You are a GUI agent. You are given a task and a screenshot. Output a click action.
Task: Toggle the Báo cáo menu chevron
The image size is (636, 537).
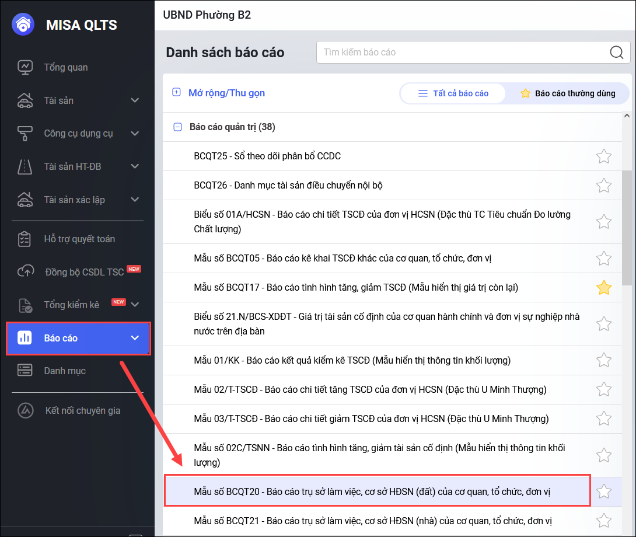[135, 338]
